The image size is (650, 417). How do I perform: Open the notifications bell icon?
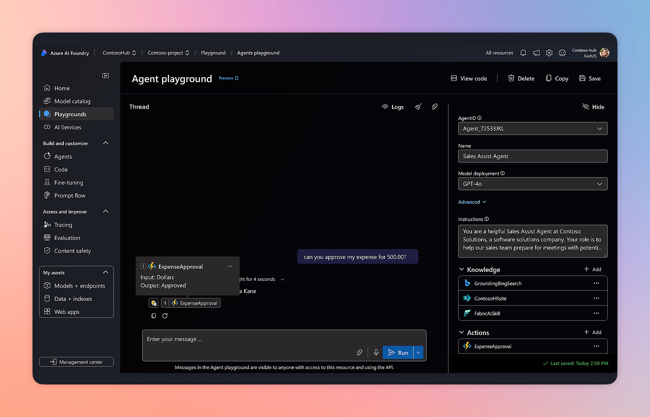[523, 53]
